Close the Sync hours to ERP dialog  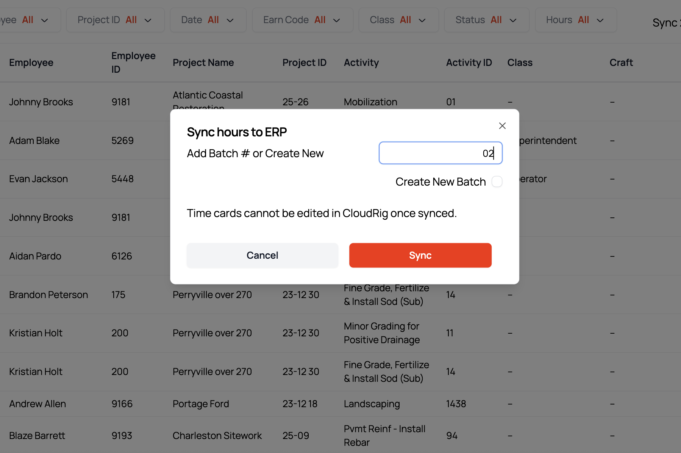point(502,126)
